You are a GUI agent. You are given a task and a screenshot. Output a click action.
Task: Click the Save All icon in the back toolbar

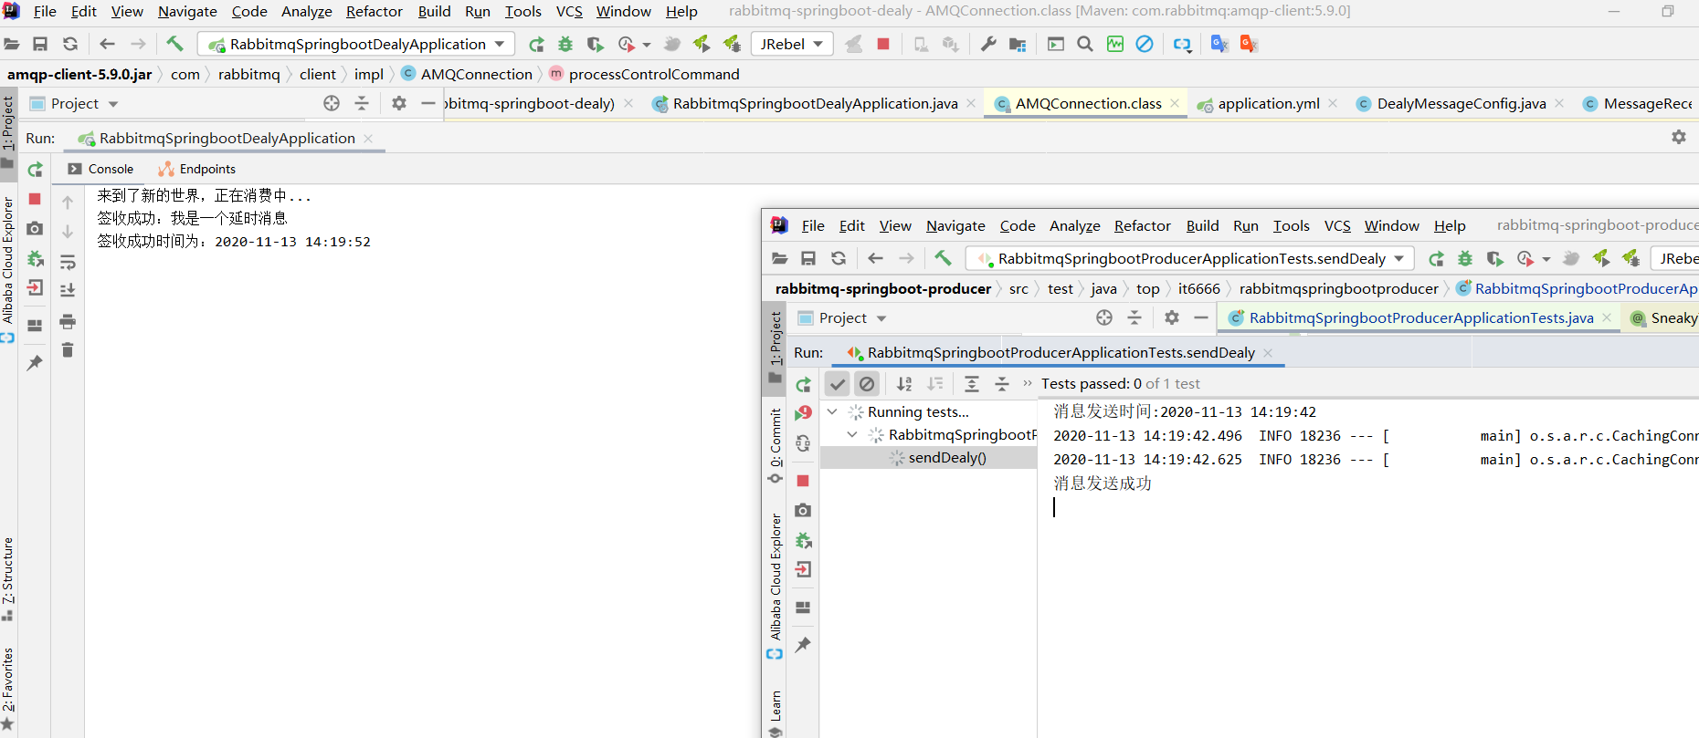[x=40, y=44]
